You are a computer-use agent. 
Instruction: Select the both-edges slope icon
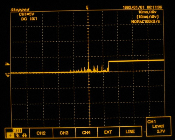(x=24, y=135)
